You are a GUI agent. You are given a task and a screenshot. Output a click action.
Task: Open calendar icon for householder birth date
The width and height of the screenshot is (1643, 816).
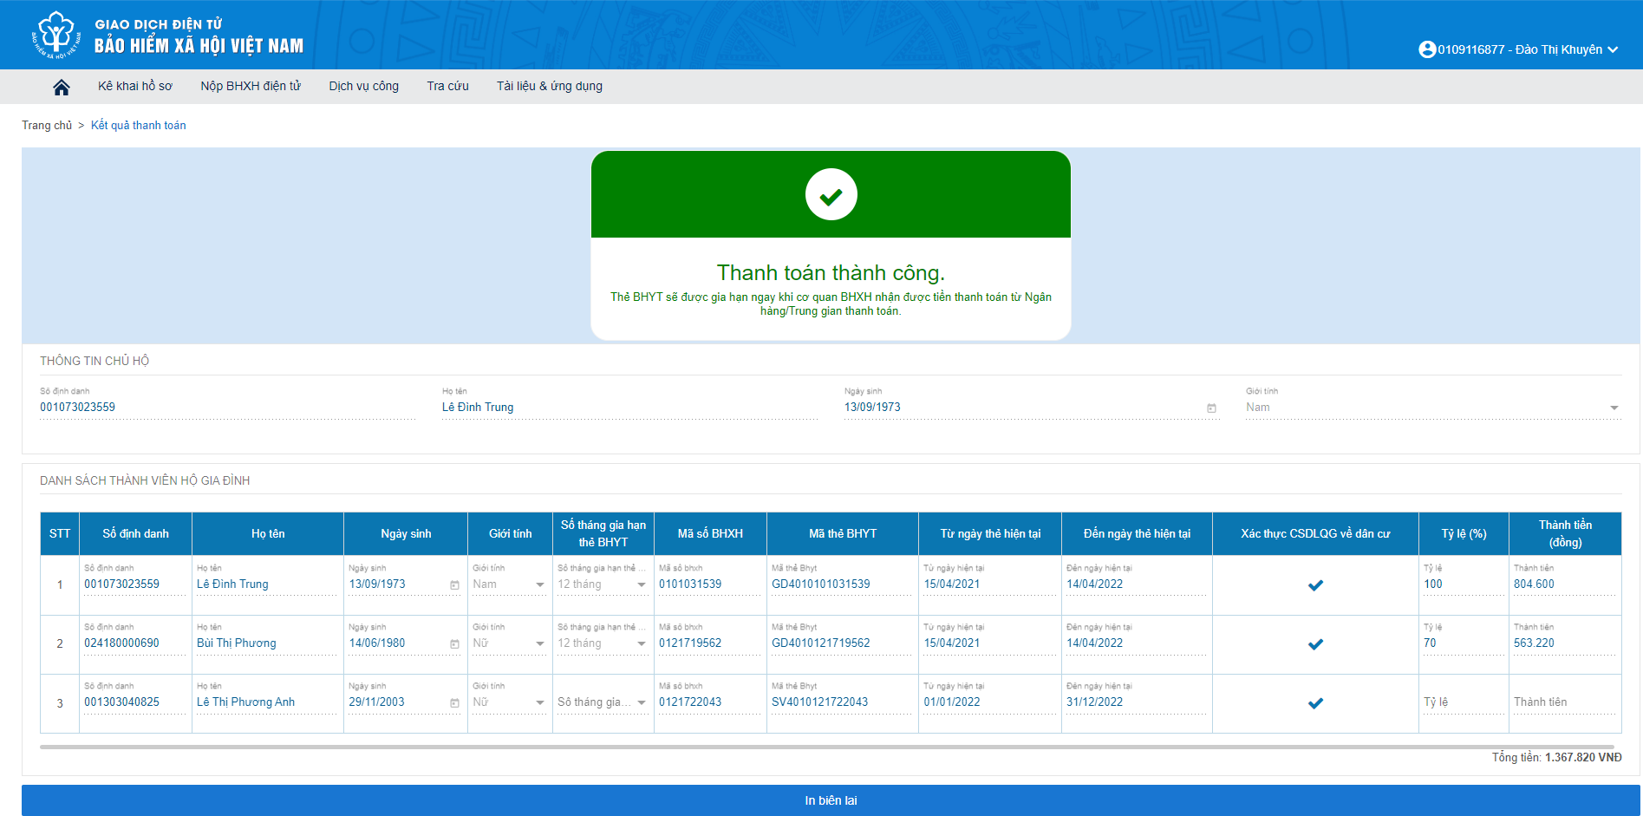tap(1211, 408)
